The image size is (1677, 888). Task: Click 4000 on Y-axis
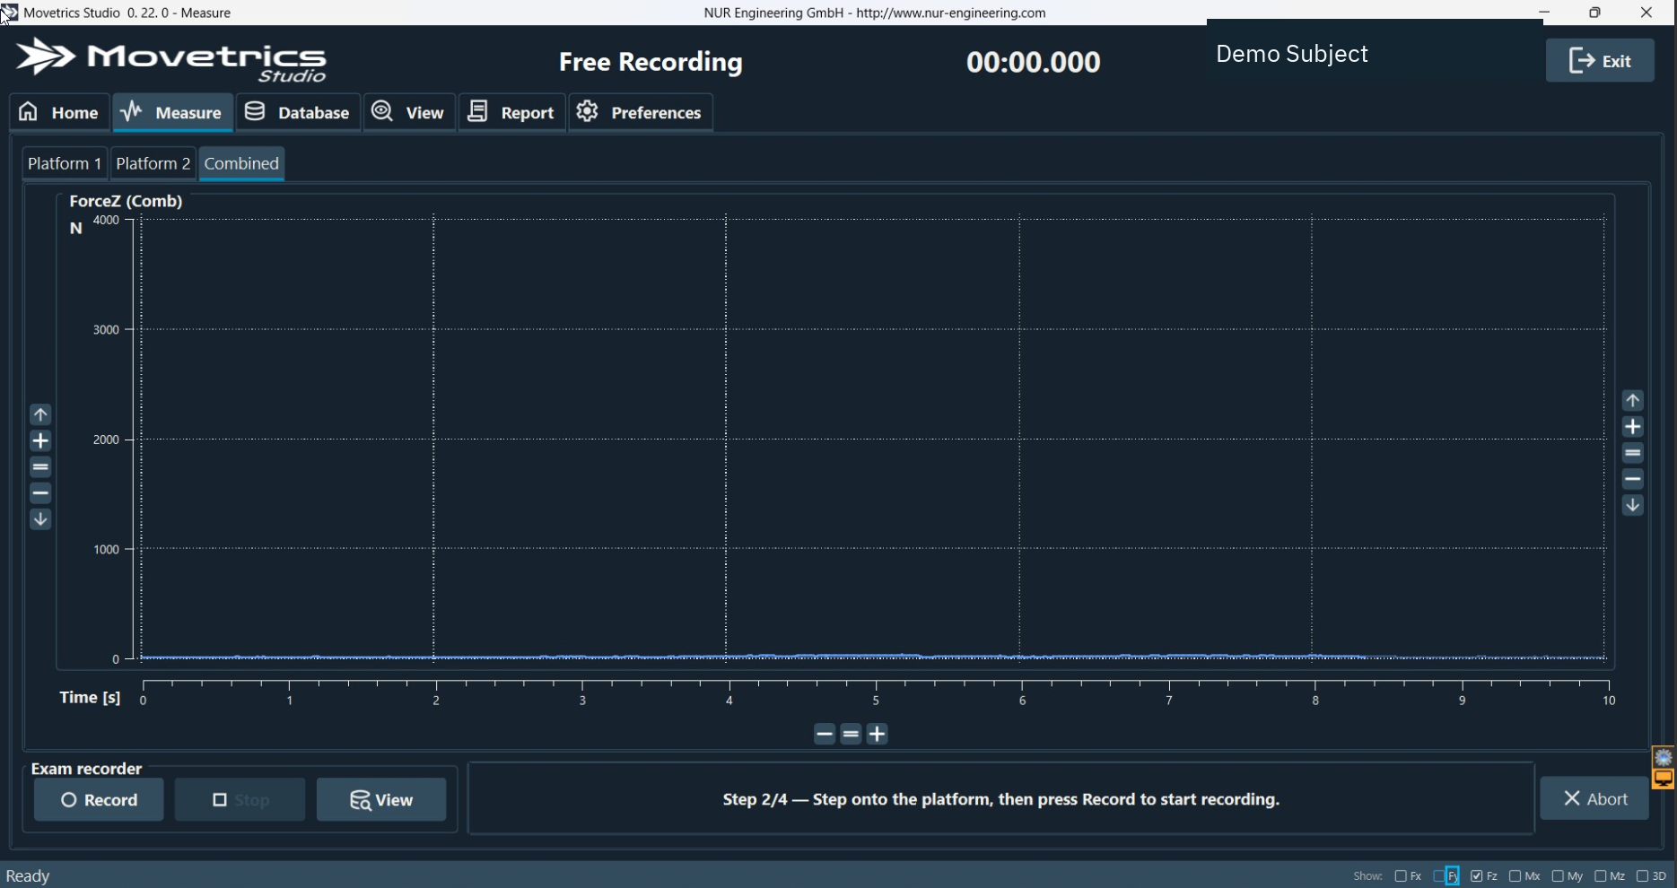106,220
